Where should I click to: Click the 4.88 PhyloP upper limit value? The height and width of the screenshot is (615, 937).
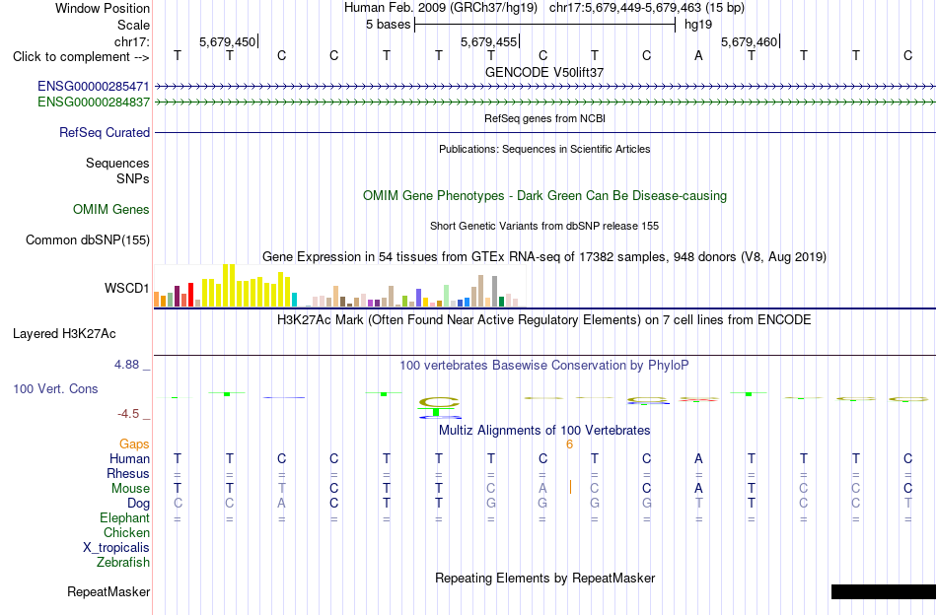(x=126, y=365)
